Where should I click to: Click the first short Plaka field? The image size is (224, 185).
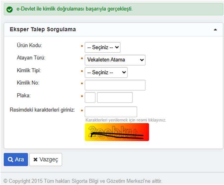click(90, 97)
